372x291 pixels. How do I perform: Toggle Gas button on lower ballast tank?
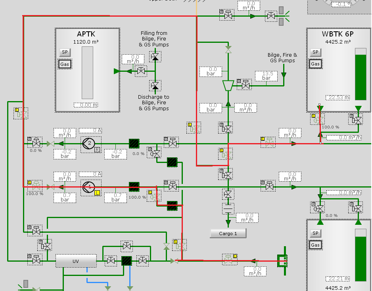[x=315, y=245]
